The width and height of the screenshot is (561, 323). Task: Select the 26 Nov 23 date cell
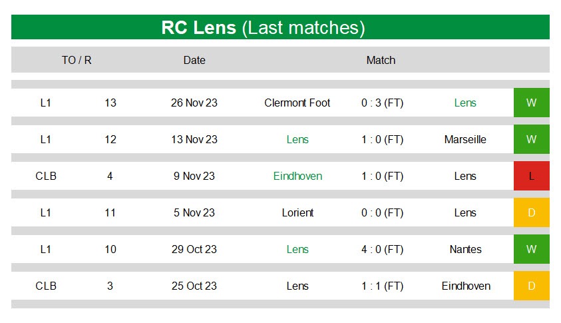point(194,103)
